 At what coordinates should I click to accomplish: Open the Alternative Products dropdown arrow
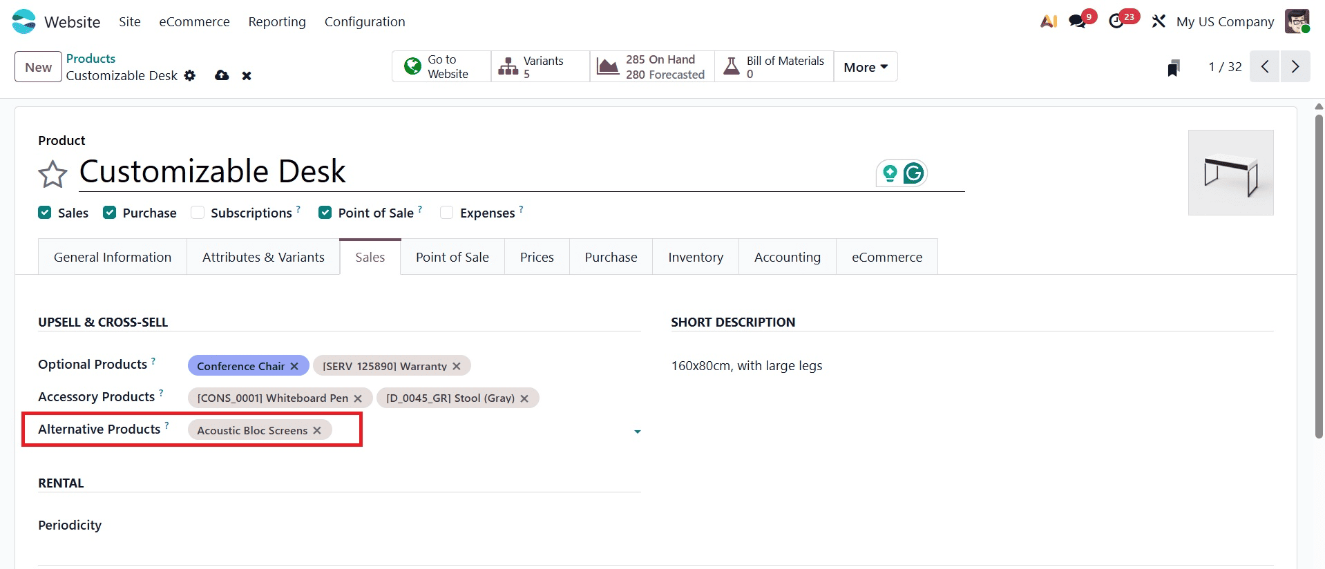(x=637, y=432)
